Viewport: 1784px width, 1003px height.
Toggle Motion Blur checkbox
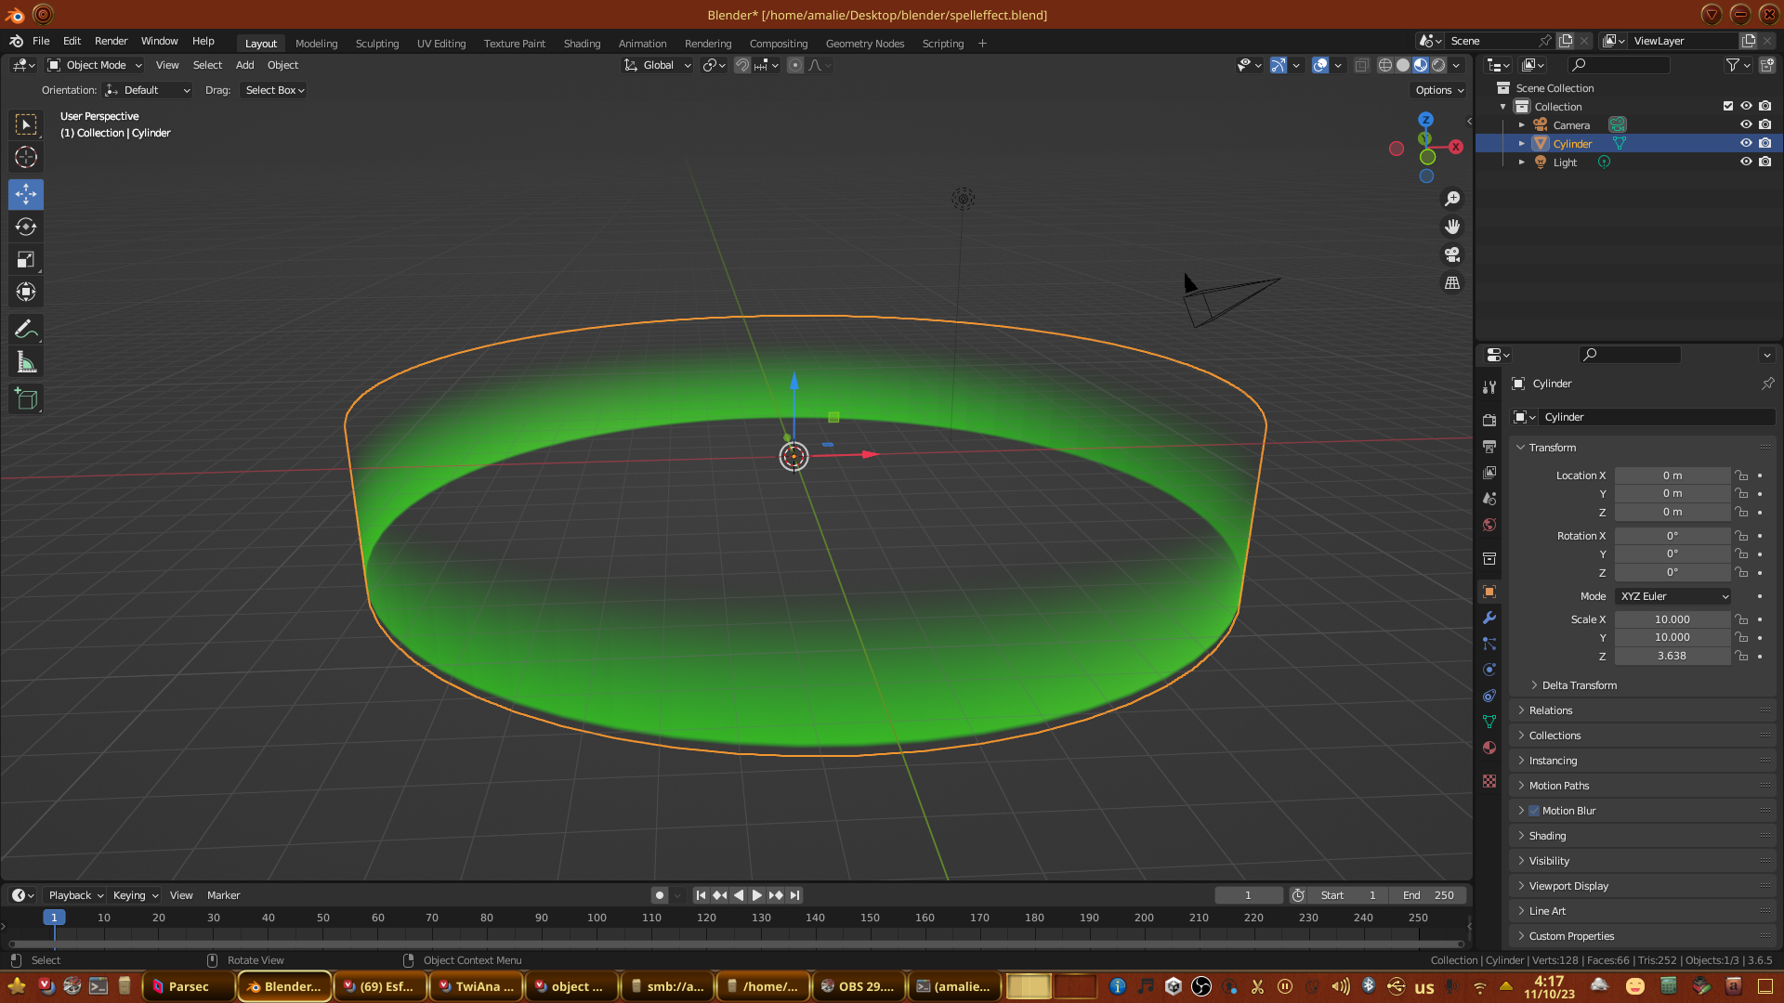[x=1534, y=811]
